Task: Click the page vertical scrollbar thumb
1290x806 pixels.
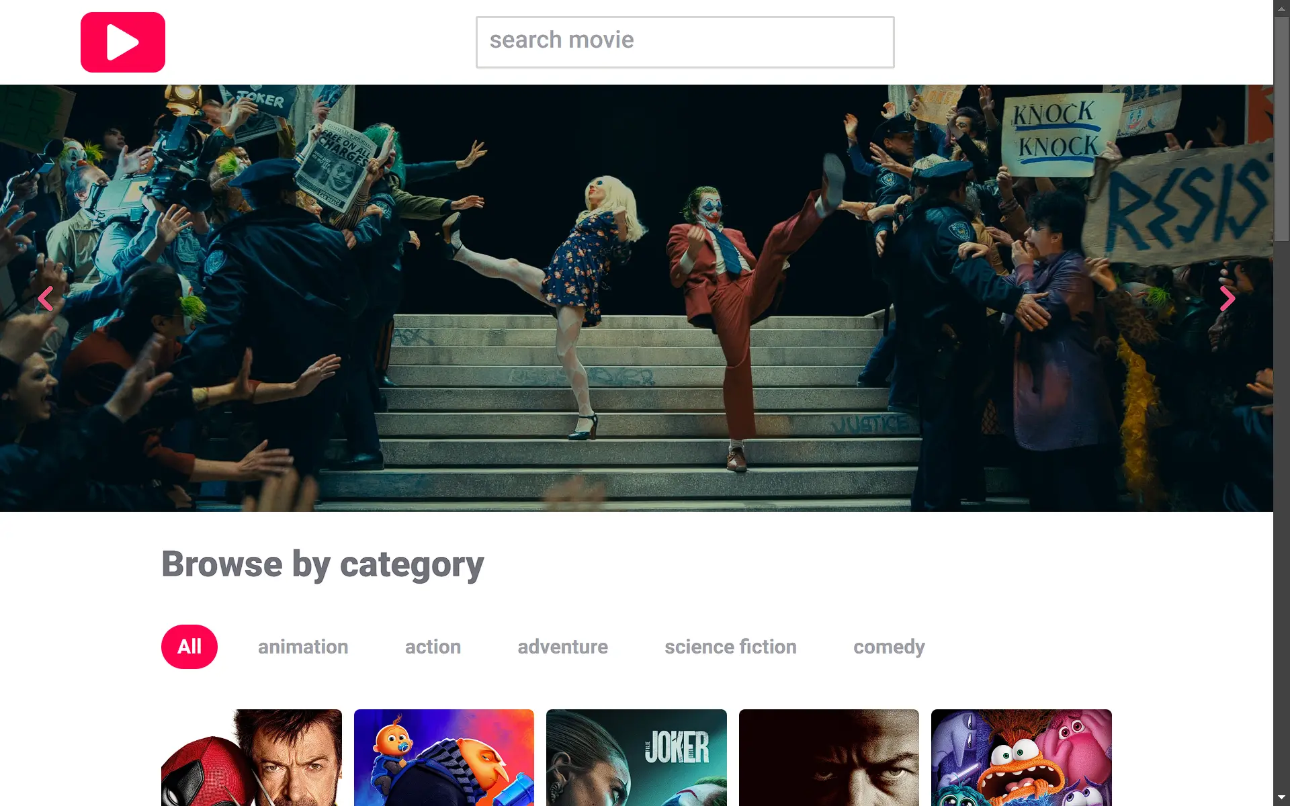Action: tap(1281, 128)
